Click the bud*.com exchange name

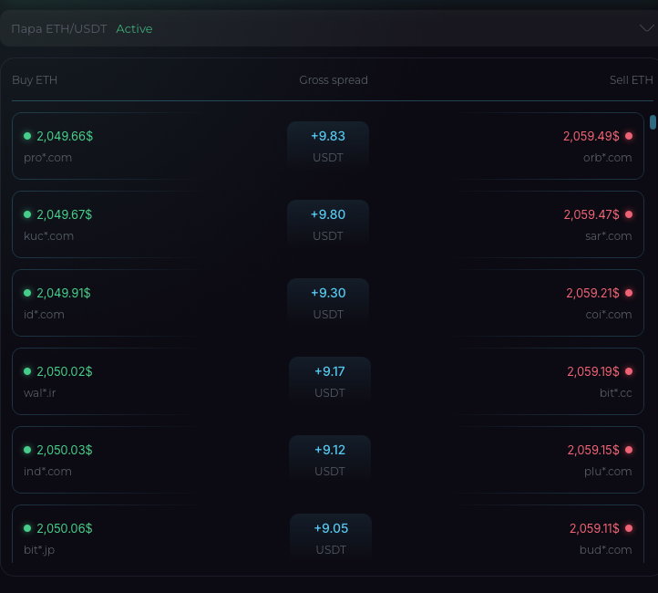coord(605,550)
